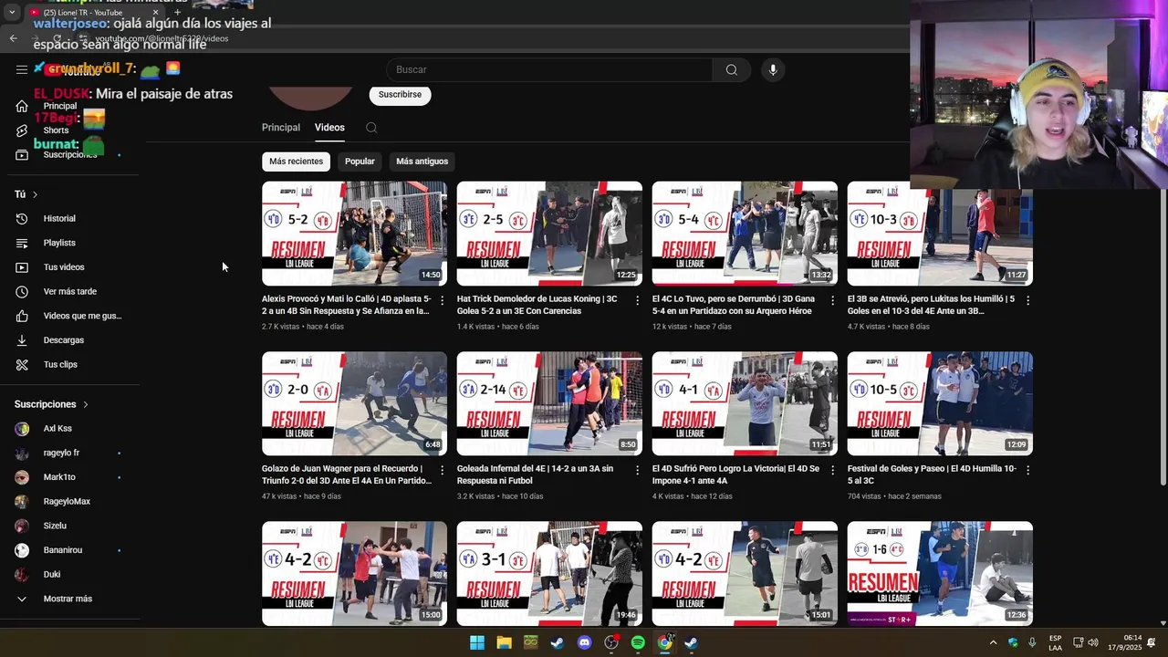
Task: Click the page vertical scrollbar
Action: pyautogui.click(x=1163, y=338)
